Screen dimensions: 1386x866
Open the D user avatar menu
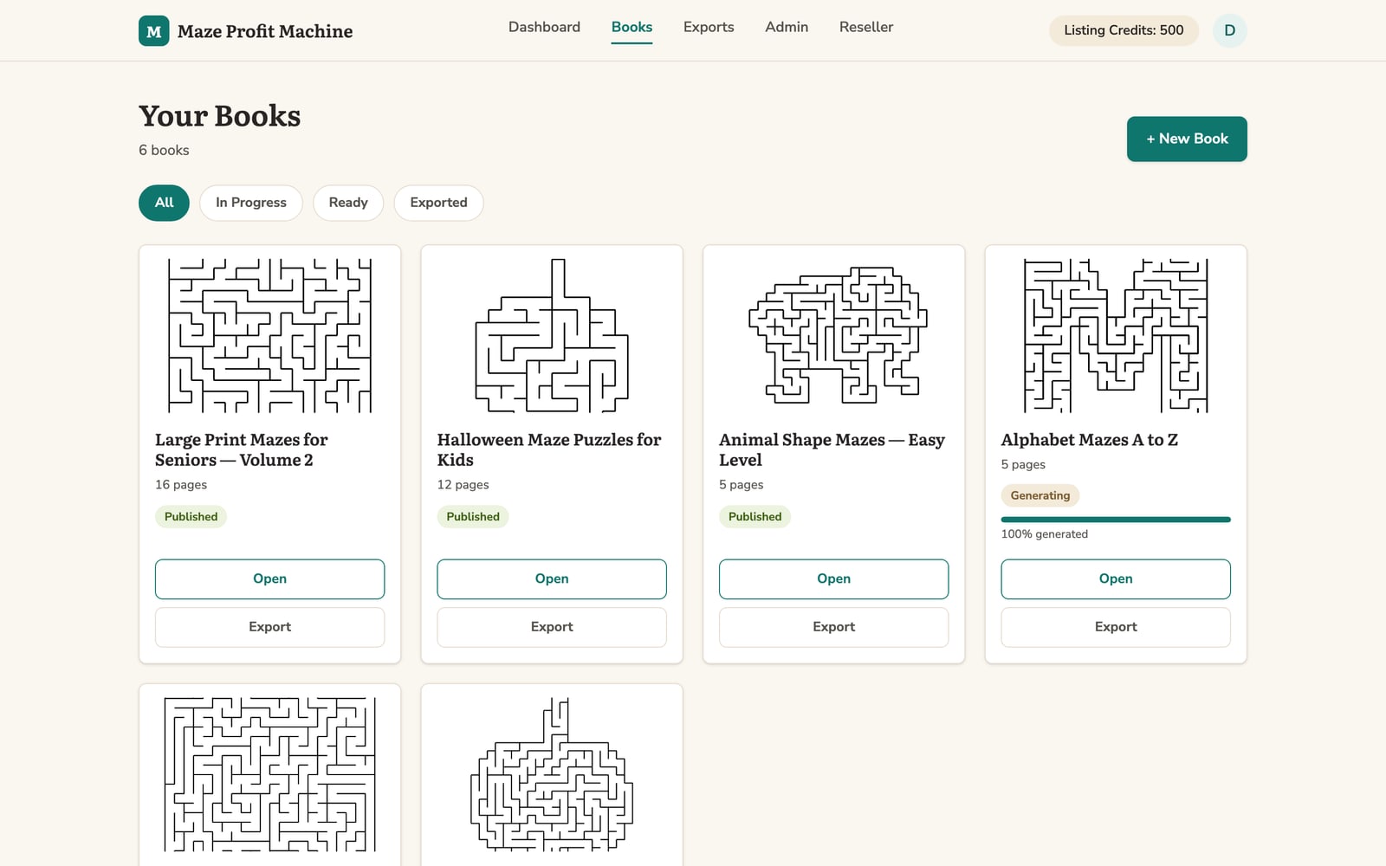pos(1229,30)
